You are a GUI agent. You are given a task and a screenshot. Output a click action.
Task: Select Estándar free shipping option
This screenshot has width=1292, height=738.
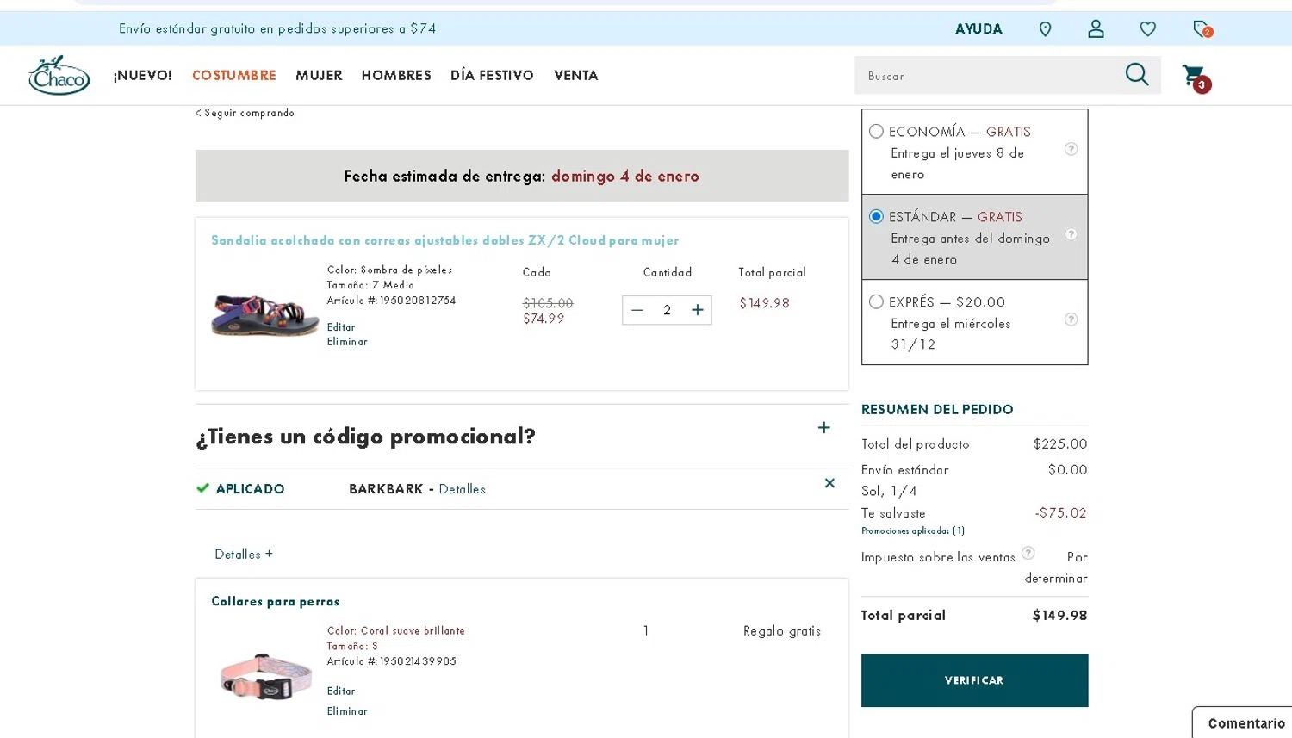point(876,216)
